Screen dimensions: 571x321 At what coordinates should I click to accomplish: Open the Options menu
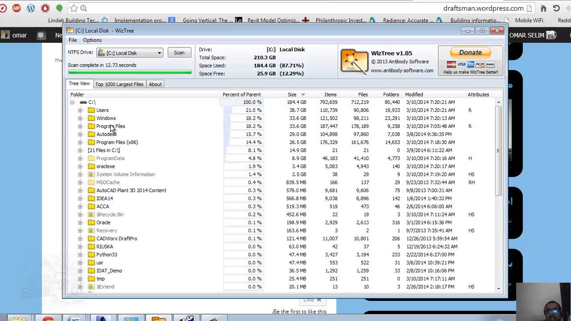point(92,40)
